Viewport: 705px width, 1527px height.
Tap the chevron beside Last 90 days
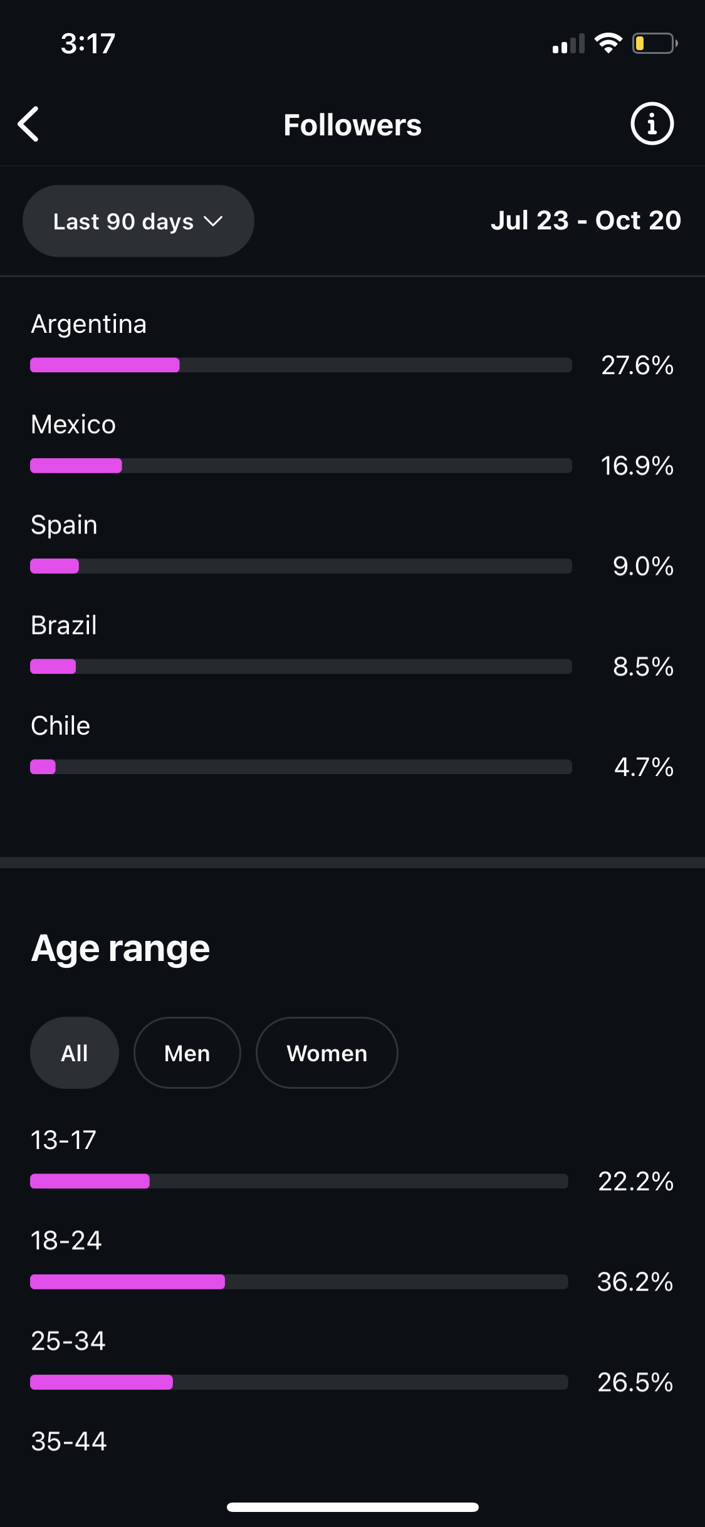(x=213, y=221)
